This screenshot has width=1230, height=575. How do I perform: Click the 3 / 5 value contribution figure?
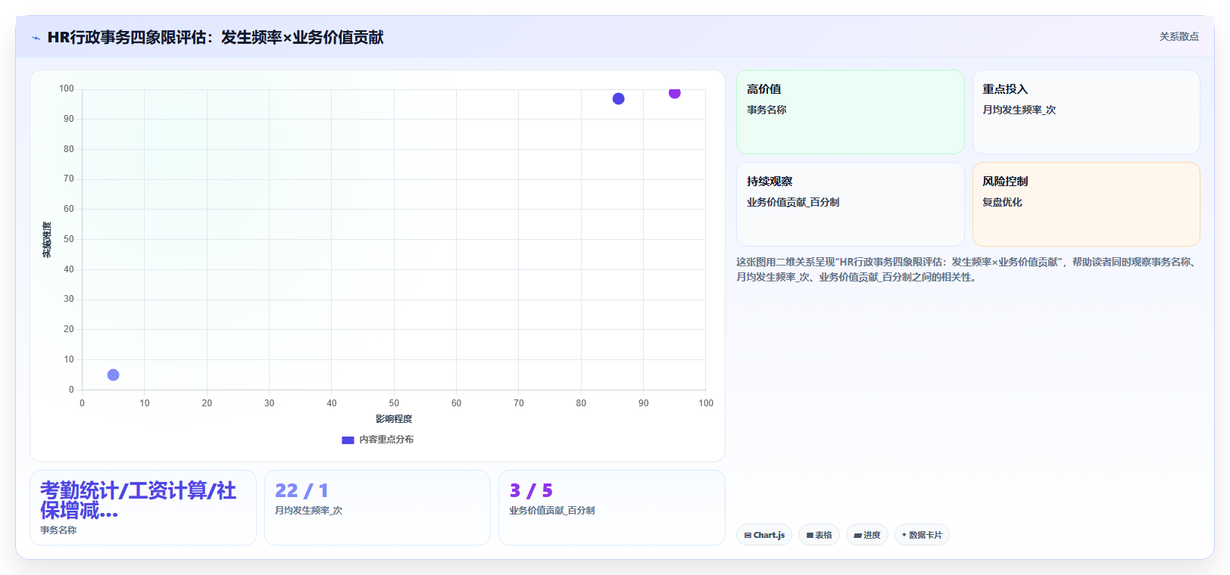531,491
